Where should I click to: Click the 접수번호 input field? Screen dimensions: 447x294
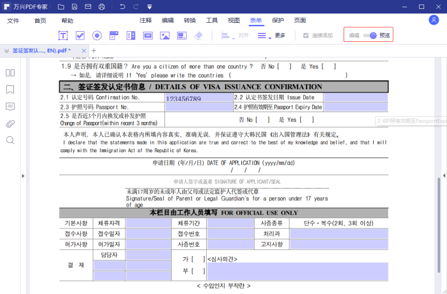point(231,234)
